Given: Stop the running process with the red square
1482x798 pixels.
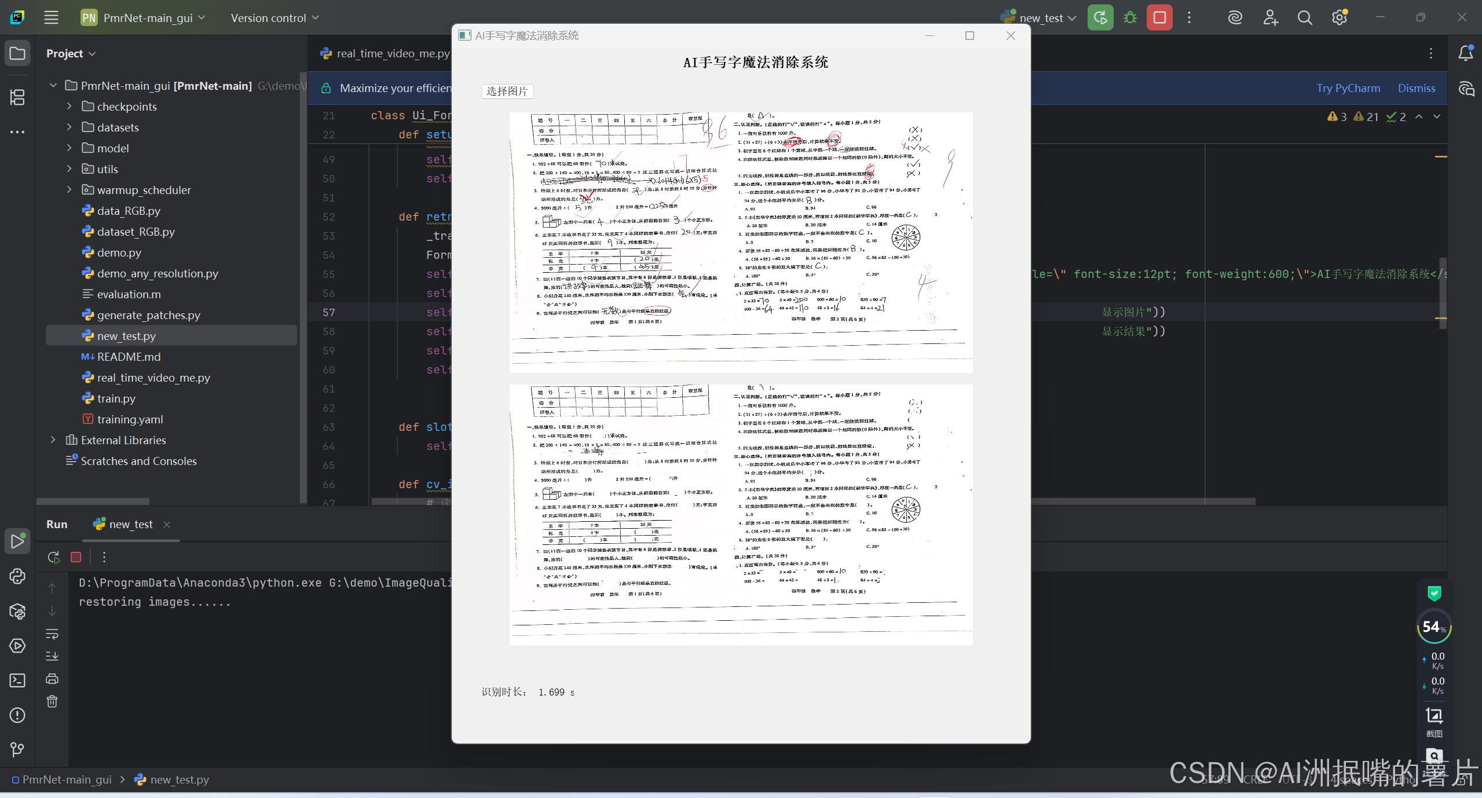Looking at the screenshot, I should point(1159,17).
